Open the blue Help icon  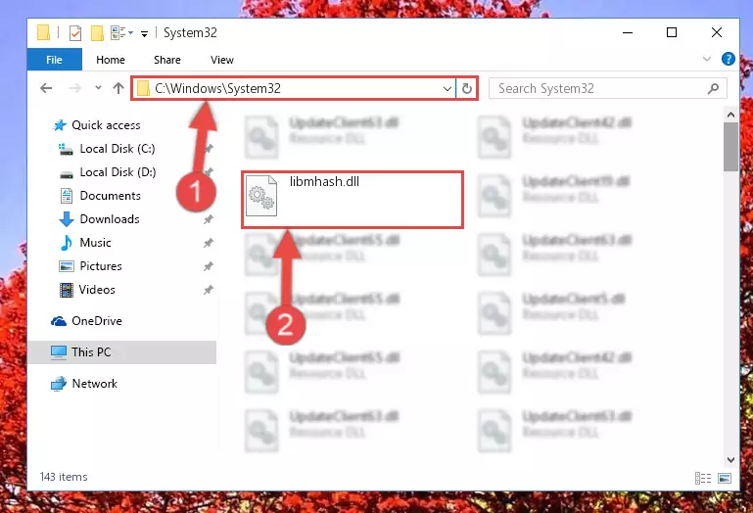728,59
